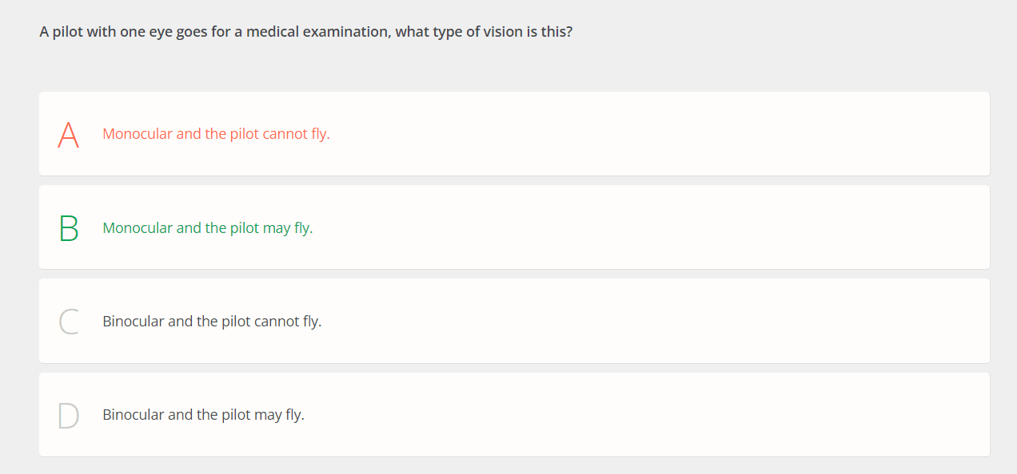The width and height of the screenshot is (1017, 474).
Task: Pick answer "Binocular and the pilot cannot fly."
Action: 212,322
